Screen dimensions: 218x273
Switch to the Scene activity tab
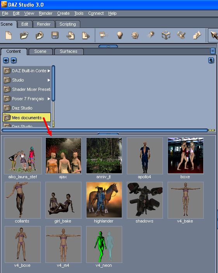(x=8, y=24)
